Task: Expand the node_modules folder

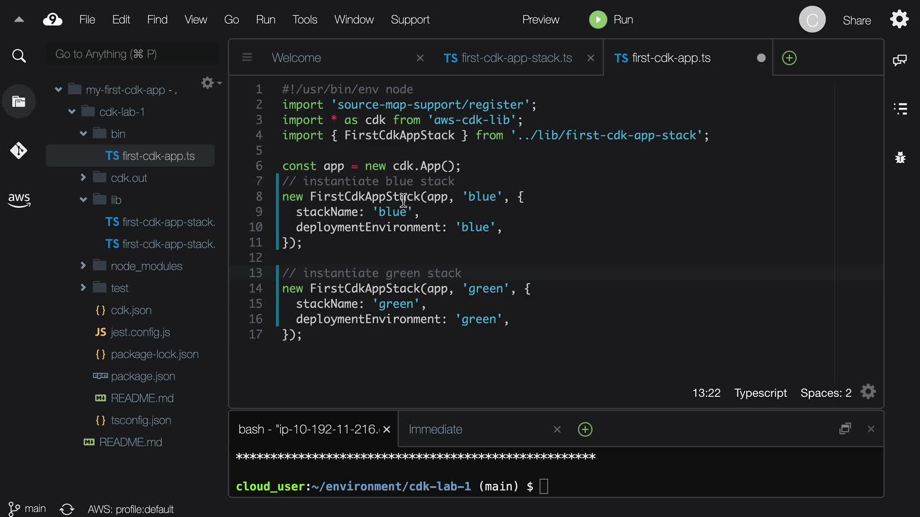Action: tap(83, 266)
